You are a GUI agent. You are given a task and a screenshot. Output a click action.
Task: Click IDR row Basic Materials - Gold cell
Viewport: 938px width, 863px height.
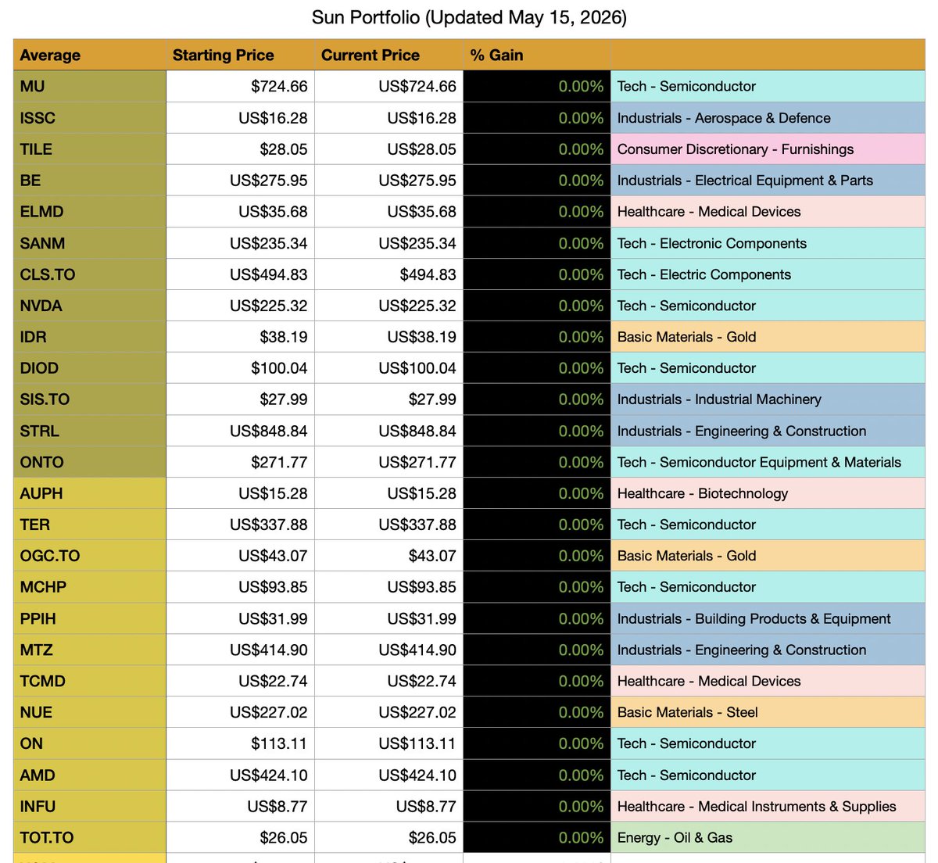click(768, 337)
